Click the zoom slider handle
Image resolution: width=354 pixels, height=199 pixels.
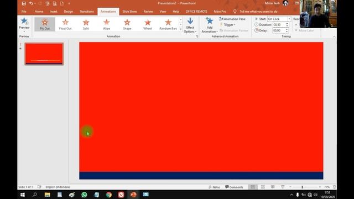(x=302, y=187)
